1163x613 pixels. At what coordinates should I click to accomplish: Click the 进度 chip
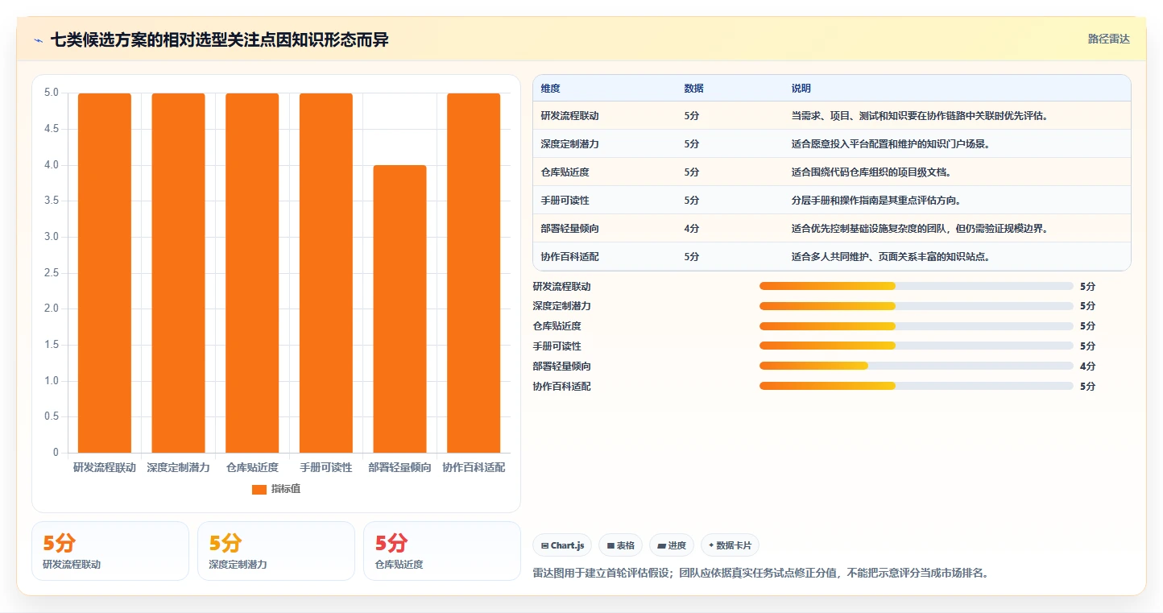click(672, 545)
